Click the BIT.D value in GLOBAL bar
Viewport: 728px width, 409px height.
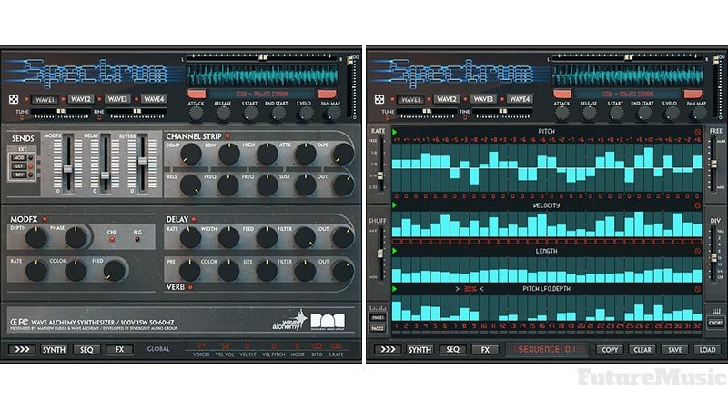[x=317, y=346]
